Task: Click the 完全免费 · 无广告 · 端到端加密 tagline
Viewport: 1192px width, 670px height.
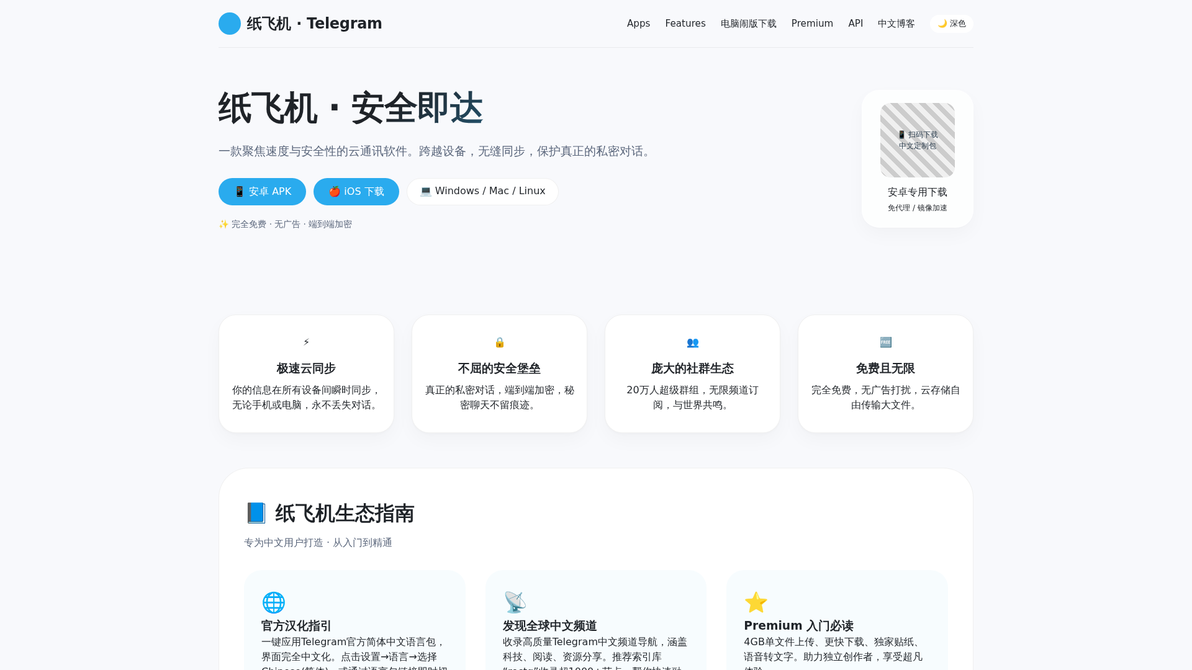Action: [285, 224]
